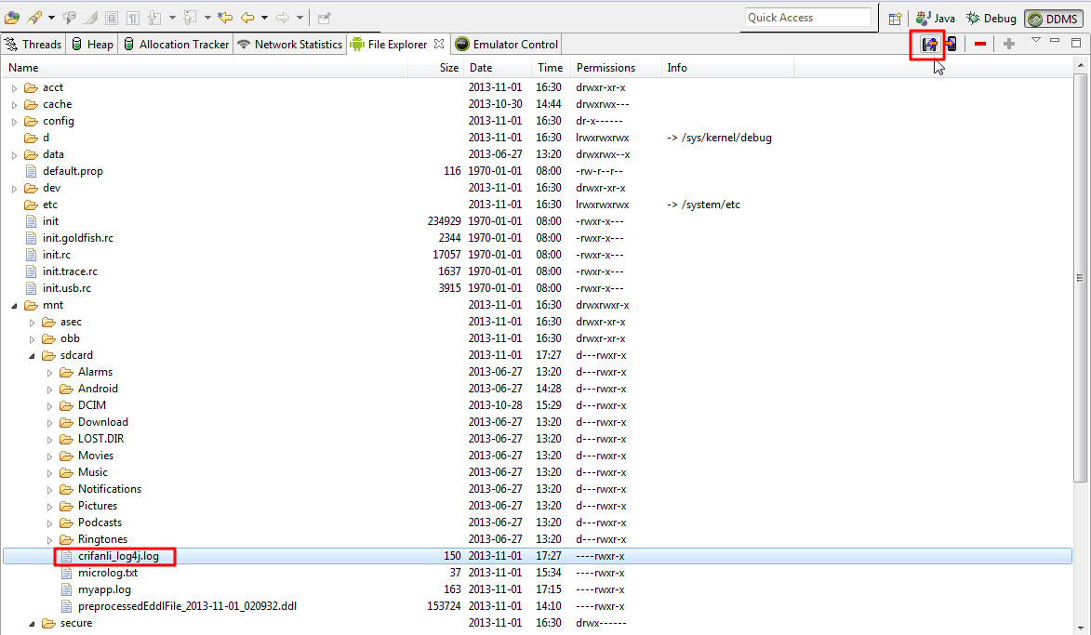Screen dimensions: 1091x635
Task: Click the Last Edit Location icon
Action: pos(225,18)
